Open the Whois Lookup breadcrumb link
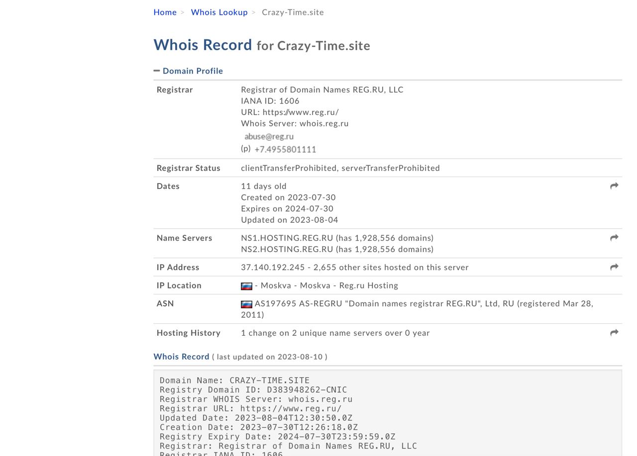Viewport: 637px width, 456px height. click(x=219, y=12)
